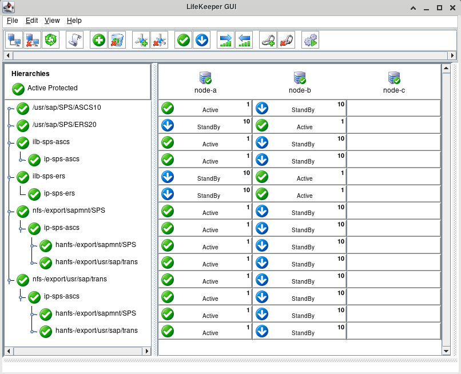The height and width of the screenshot is (374, 461).
Task: Collapse ip-sps-ascs under nfs-/export/sapmnt/SPS
Action: coord(21,229)
